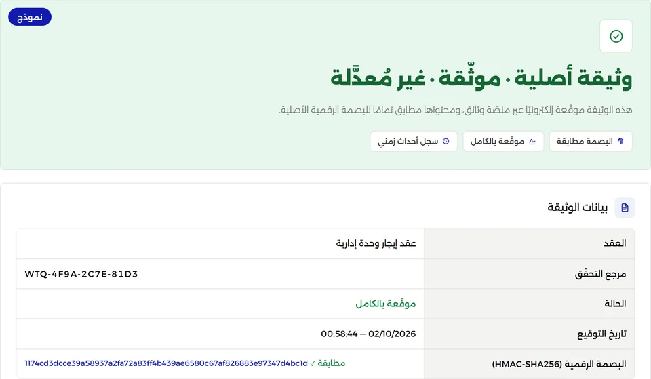Click the hash value starting 1174cd3dcce
This screenshot has height=379, width=651.
166,363
